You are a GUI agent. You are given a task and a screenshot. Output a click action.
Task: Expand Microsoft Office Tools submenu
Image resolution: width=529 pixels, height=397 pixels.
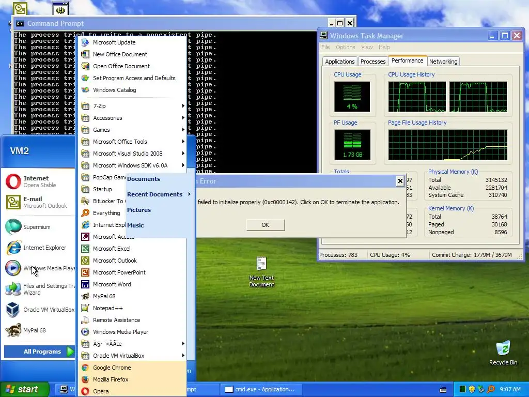(x=132, y=142)
